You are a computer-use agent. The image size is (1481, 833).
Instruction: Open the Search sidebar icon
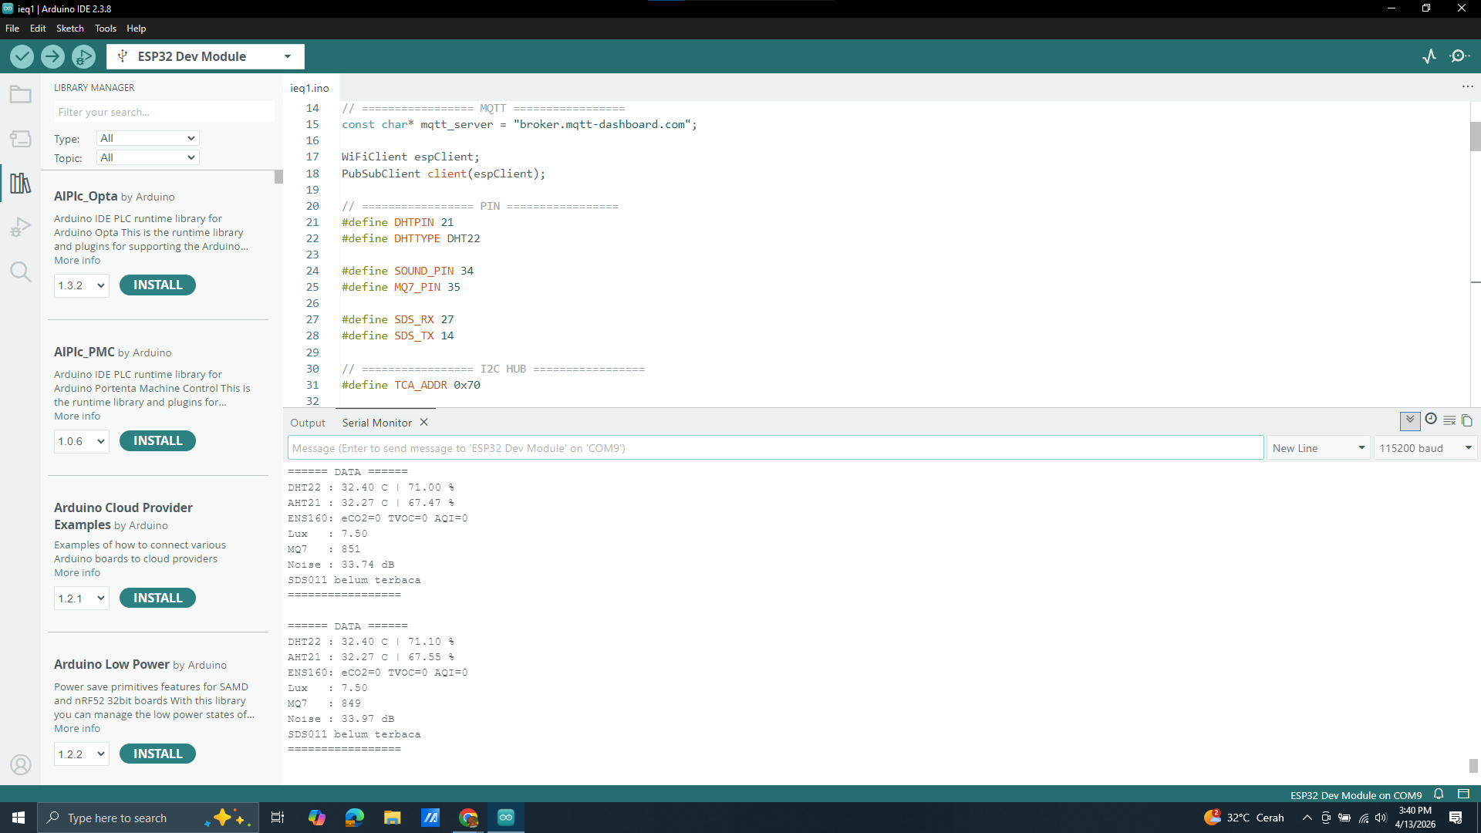coord(21,271)
